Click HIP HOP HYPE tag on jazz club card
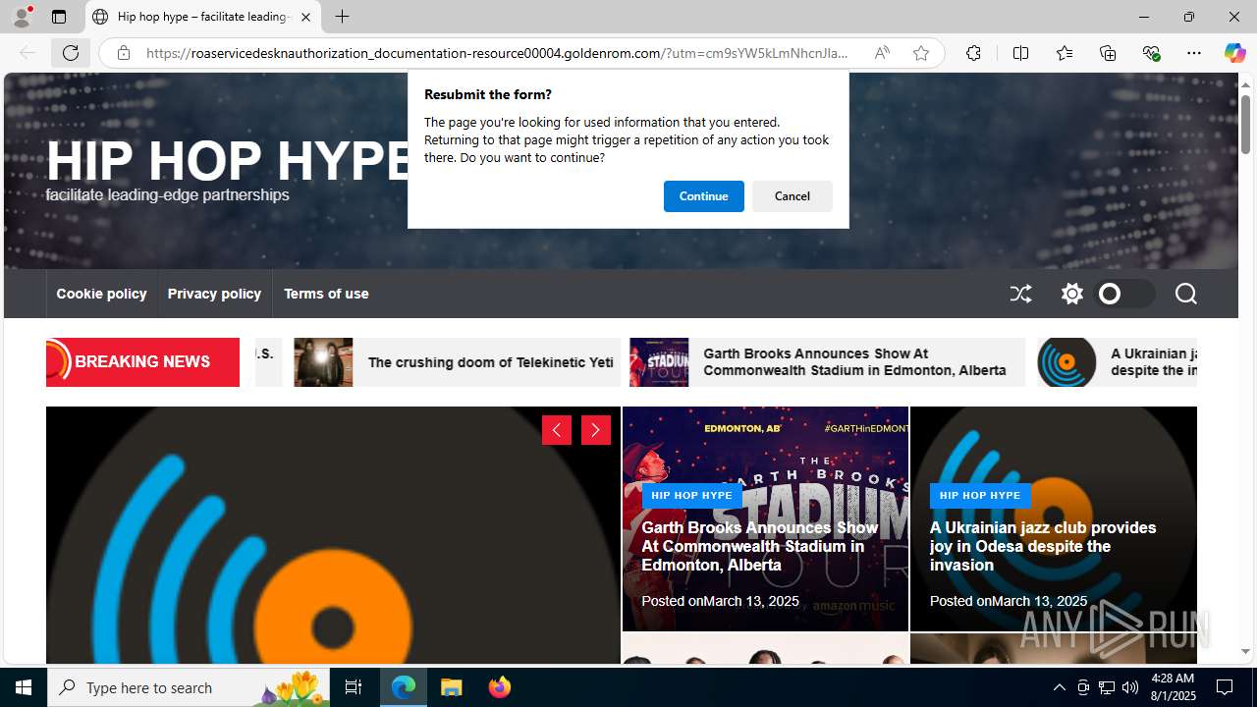The image size is (1257, 707). pyautogui.click(x=980, y=496)
